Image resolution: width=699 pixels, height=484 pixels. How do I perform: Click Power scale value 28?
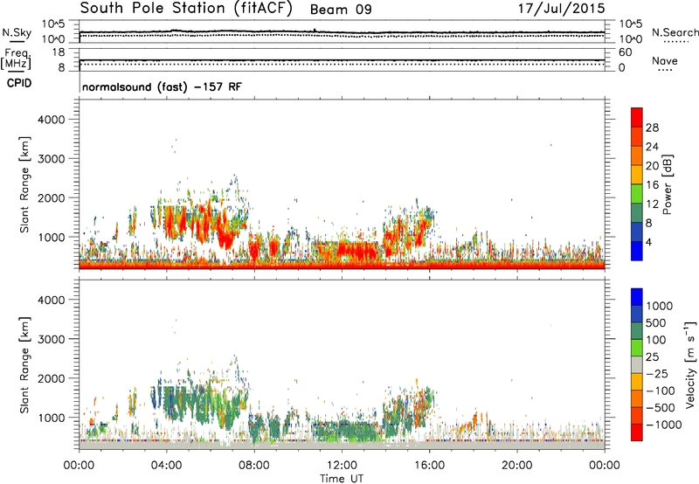pyautogui.click(x=652, y=128)
